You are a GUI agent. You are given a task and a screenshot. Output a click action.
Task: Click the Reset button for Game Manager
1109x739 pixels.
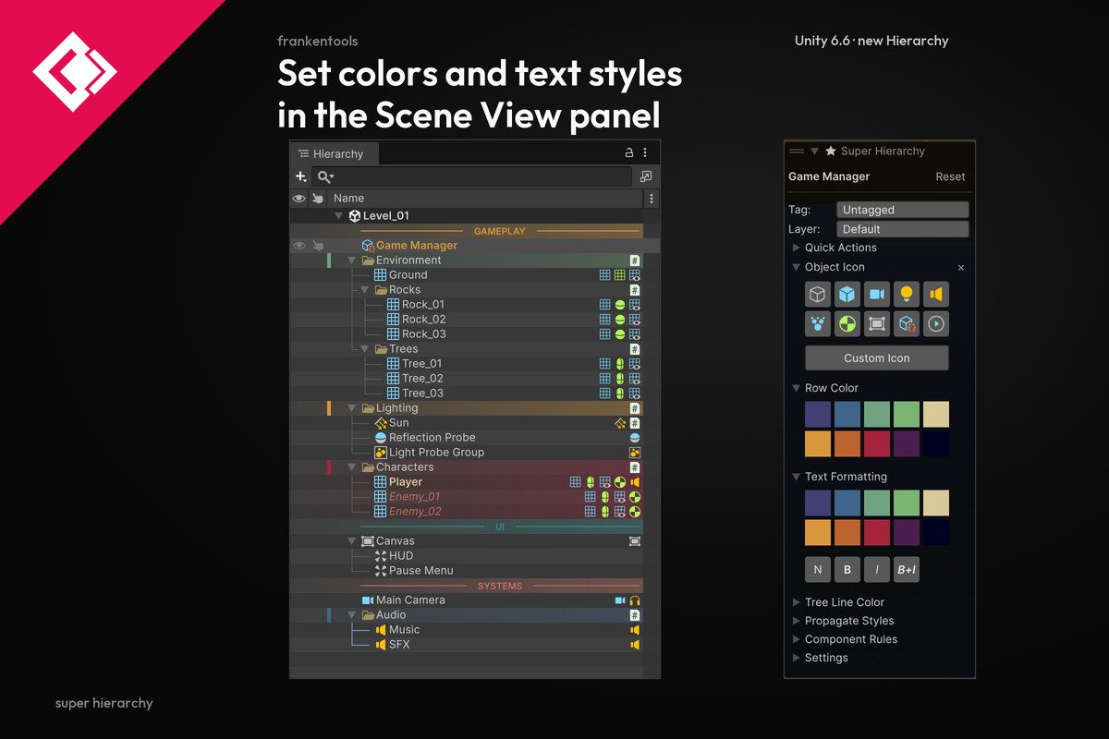point(950,176)
